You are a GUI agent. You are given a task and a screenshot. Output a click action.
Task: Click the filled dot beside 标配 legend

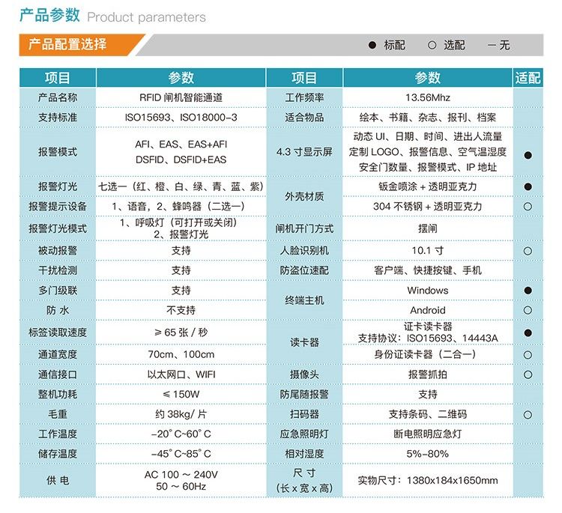[372, 46]
